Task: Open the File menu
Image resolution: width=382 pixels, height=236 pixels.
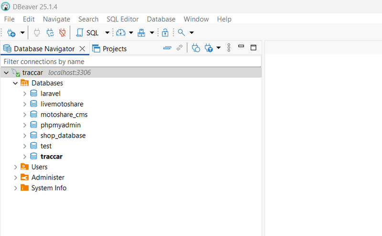Action: (9, 19)
